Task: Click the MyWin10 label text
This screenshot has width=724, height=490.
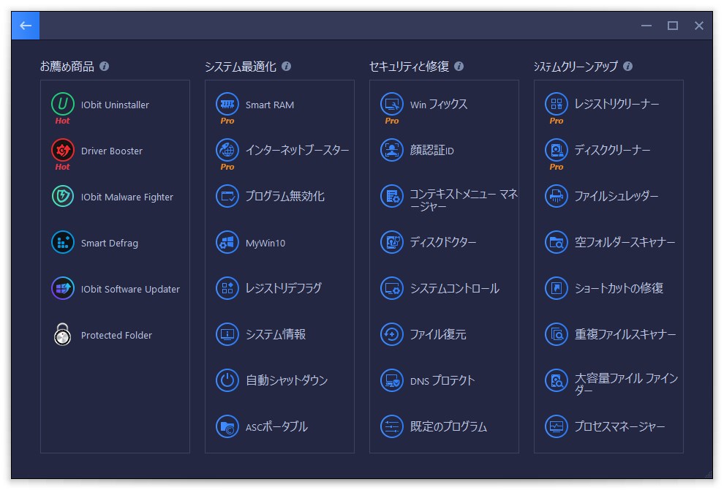Action: 265,244
